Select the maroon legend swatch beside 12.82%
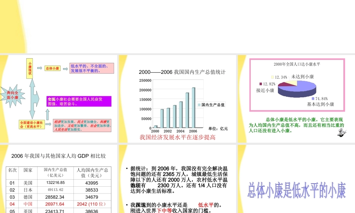The height and width of the screenshot is (213, 355). pos(261,84)
